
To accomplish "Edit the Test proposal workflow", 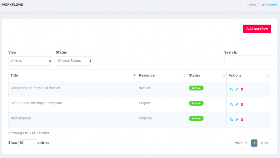I will [x=237, y=120].
